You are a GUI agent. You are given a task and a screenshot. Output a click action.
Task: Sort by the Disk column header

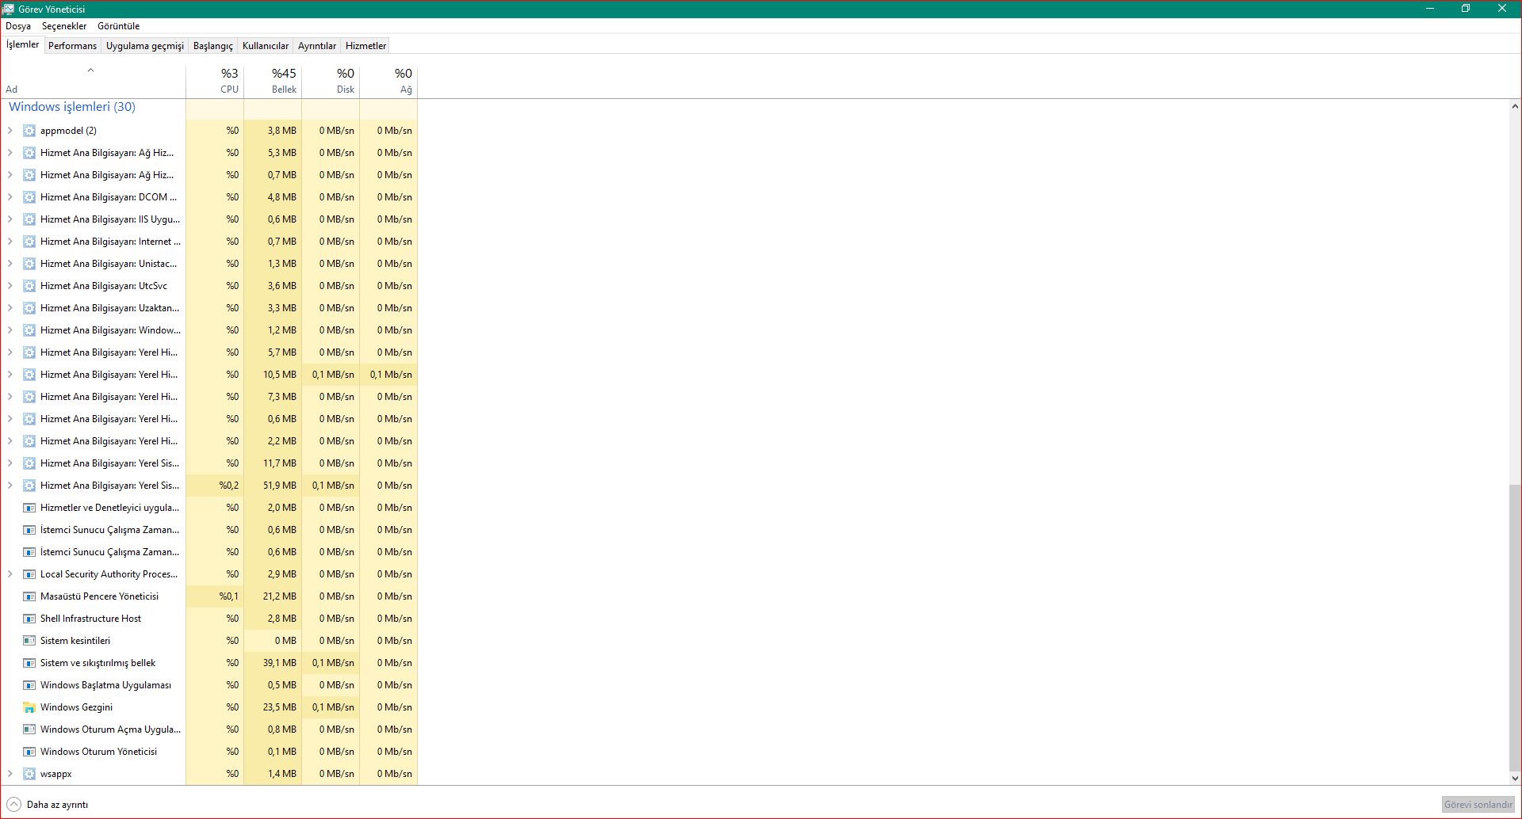coord(331,81)
